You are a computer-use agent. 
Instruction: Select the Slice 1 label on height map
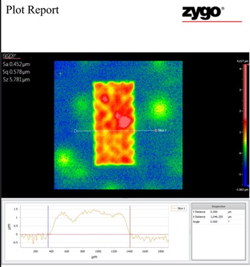click(162, 130)
